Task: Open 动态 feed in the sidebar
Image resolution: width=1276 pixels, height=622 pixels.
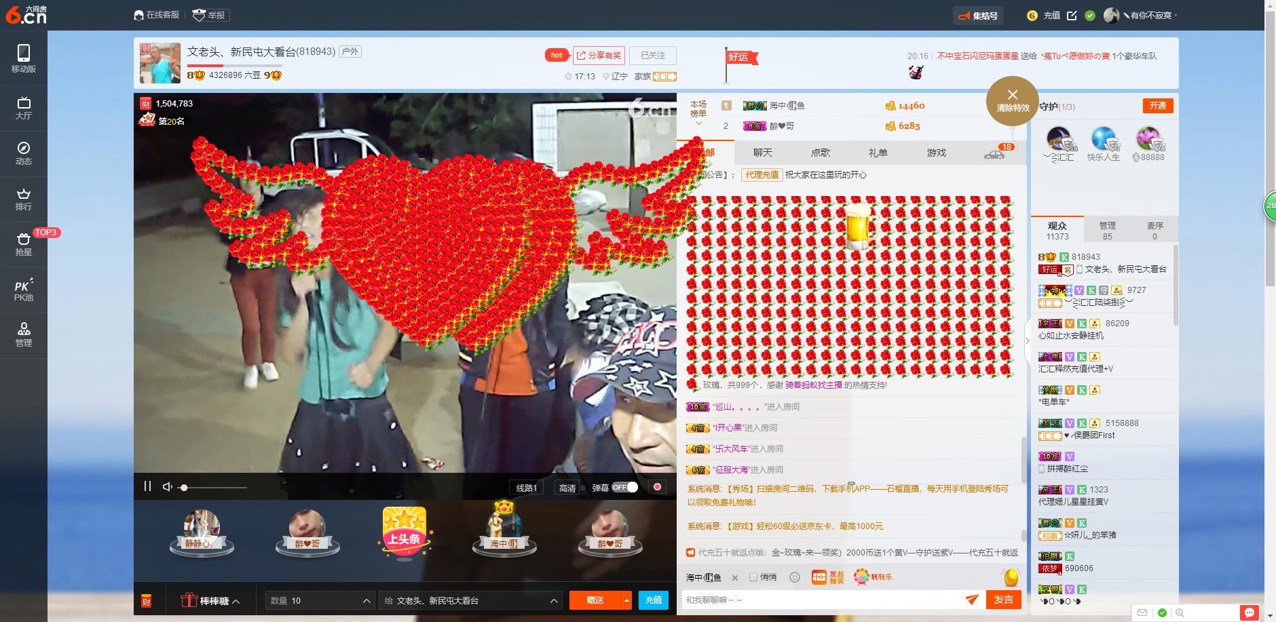Action: click(x=24, y=153)
